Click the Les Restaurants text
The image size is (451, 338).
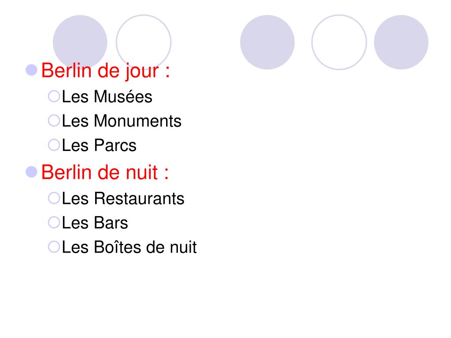point(123,198)
